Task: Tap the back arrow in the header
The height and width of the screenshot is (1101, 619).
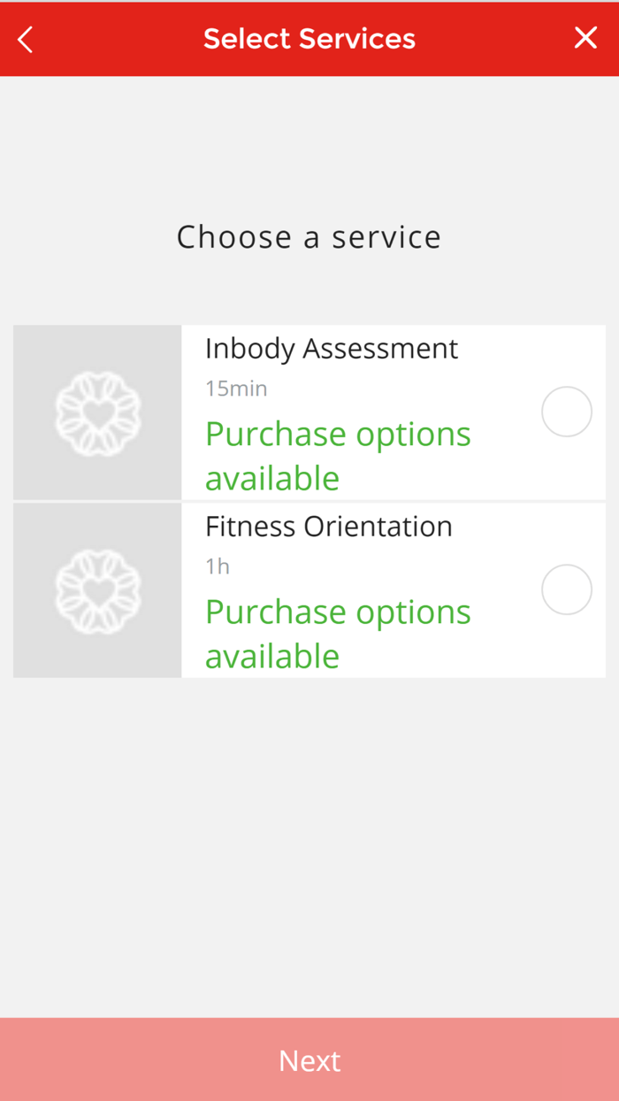Action: pyautogui.click(x=24, y=38)
